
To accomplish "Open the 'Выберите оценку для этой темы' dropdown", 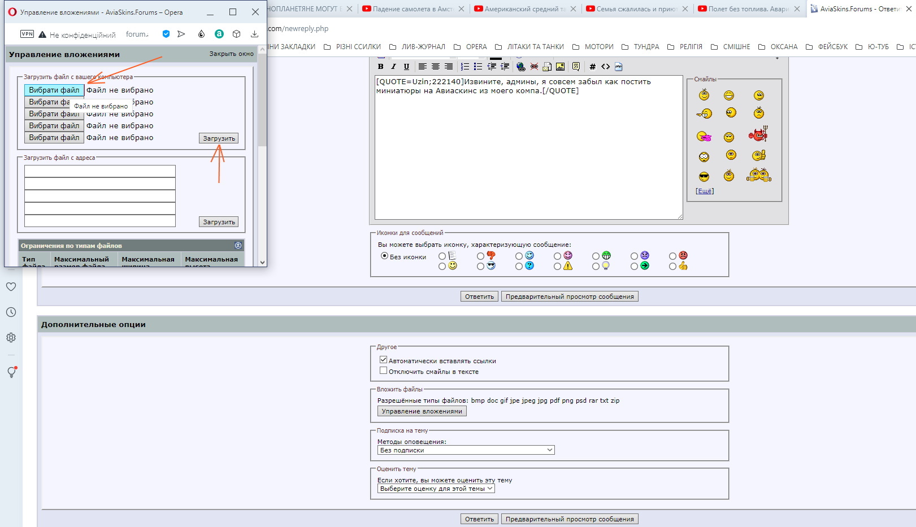I will [436, 489].
